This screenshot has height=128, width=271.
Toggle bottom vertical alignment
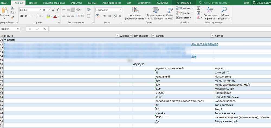(73, 10)
